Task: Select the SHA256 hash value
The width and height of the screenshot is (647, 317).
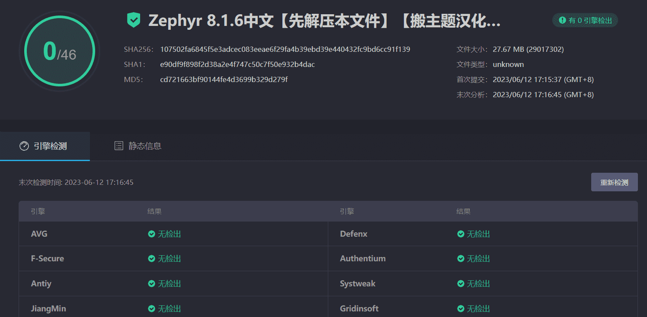Action: tap(285, 49)
